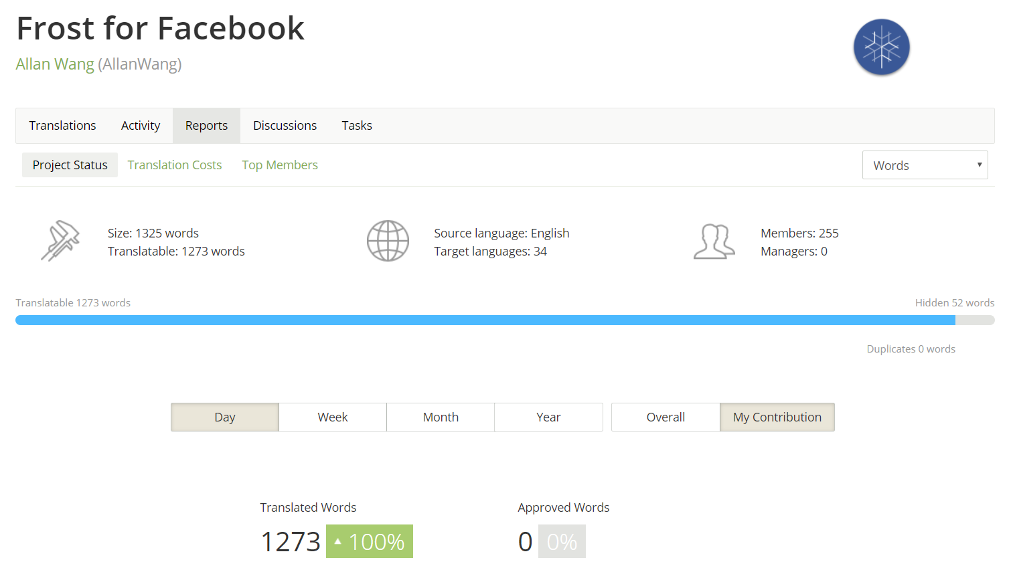Click the 'Approved Words' label
Image resolution: width=1013 pixels, height=576 pixels.
click(564, 508)
